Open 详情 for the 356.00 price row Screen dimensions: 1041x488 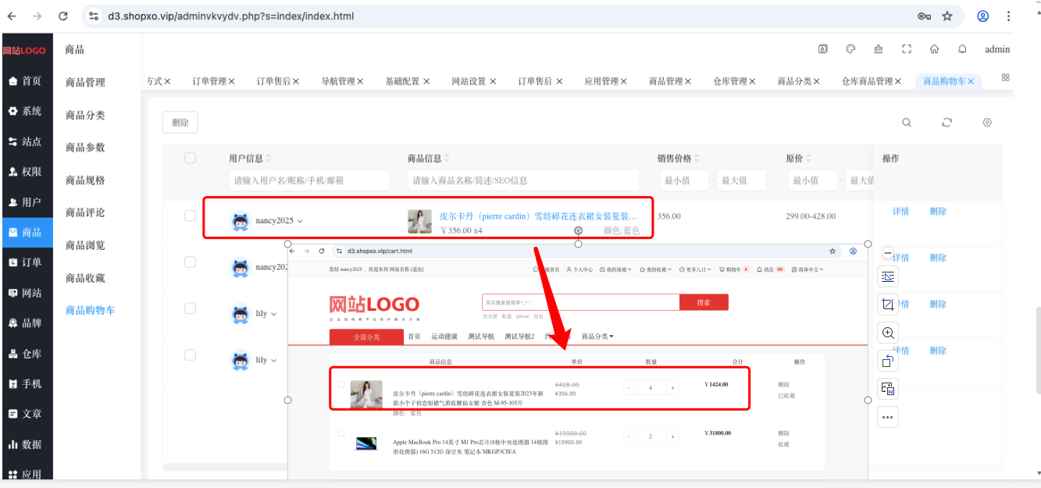(x=900, y=212)
